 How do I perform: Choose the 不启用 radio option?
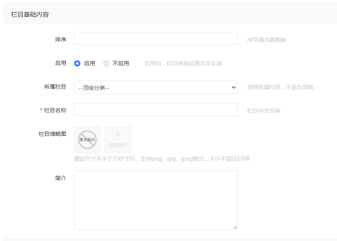106,63
